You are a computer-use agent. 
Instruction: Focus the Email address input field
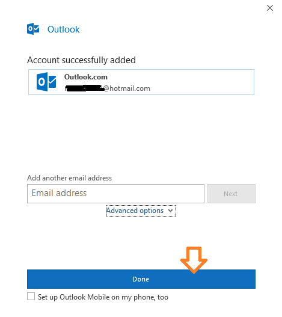coord(115,194)
